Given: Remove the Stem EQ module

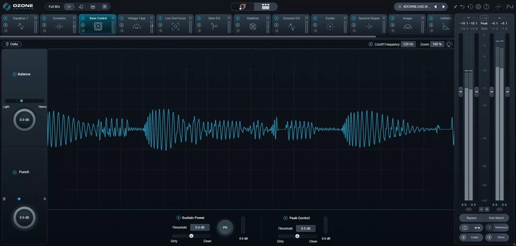Looking at the screenshot, I should (x=229, y=18).
